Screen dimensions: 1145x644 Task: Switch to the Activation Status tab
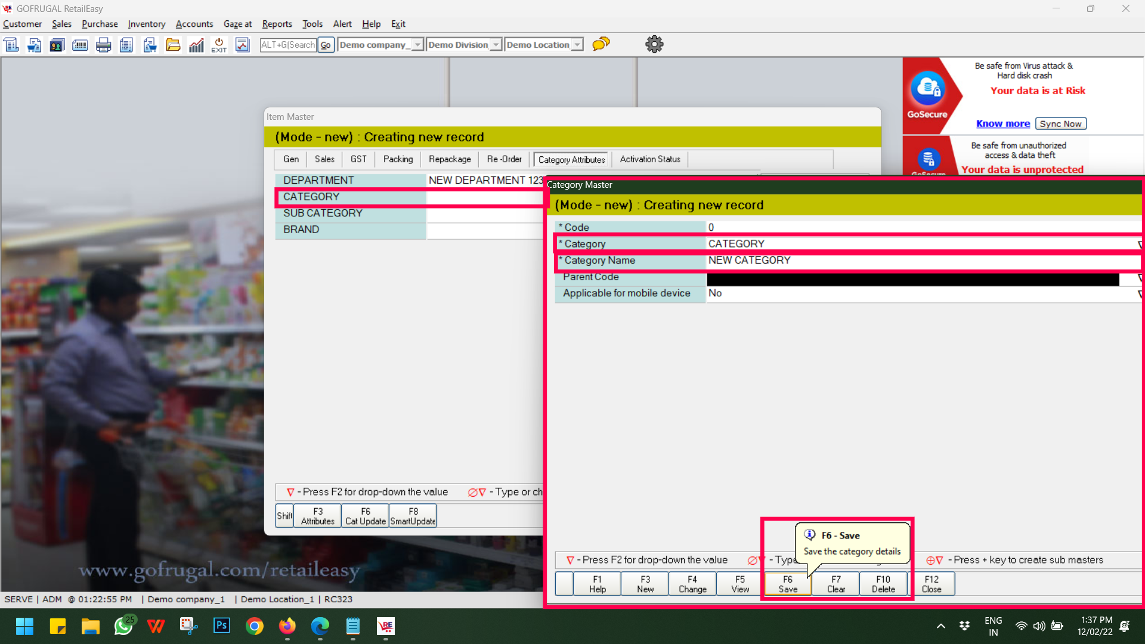[x=650, y=159]
